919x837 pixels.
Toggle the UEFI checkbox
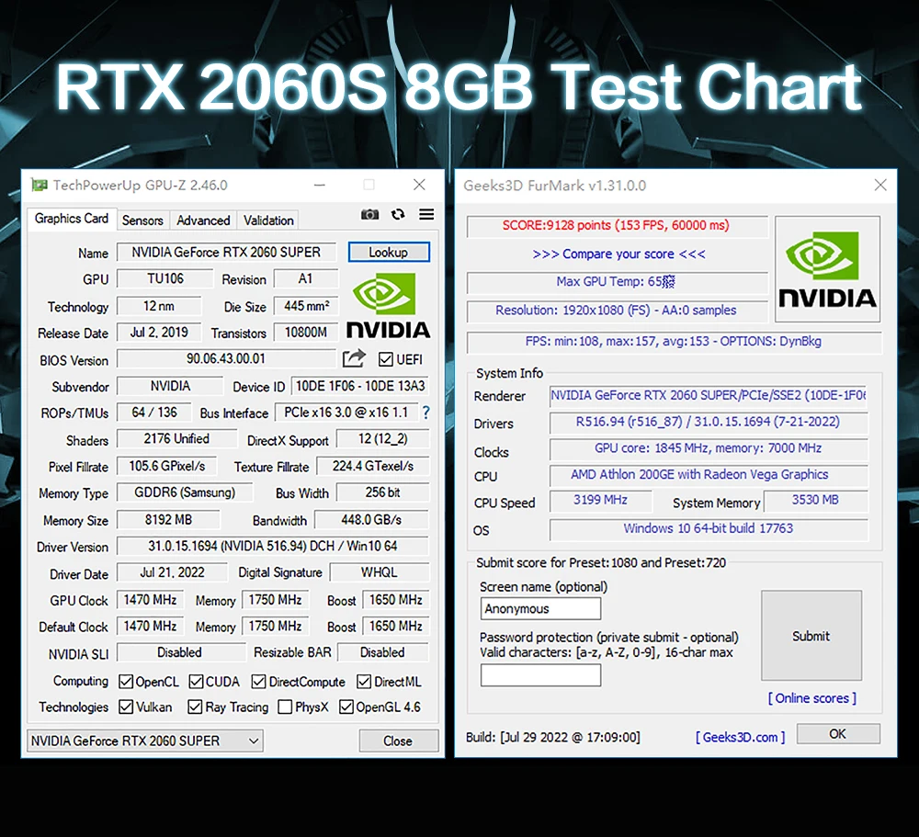385,359
